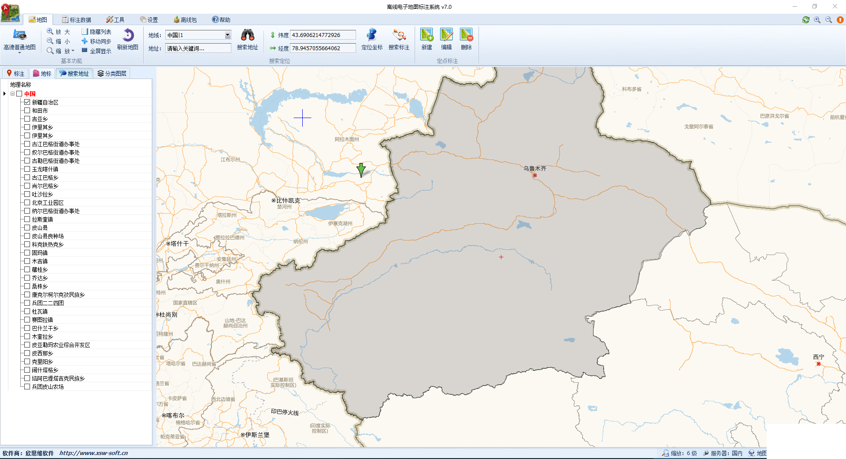Click the 新建 marker icon
This screenshot has width=846, height=459.
click(427, 35)
